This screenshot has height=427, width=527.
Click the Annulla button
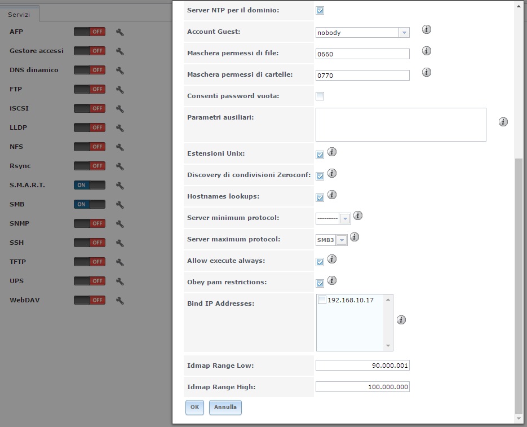point(225,407)
